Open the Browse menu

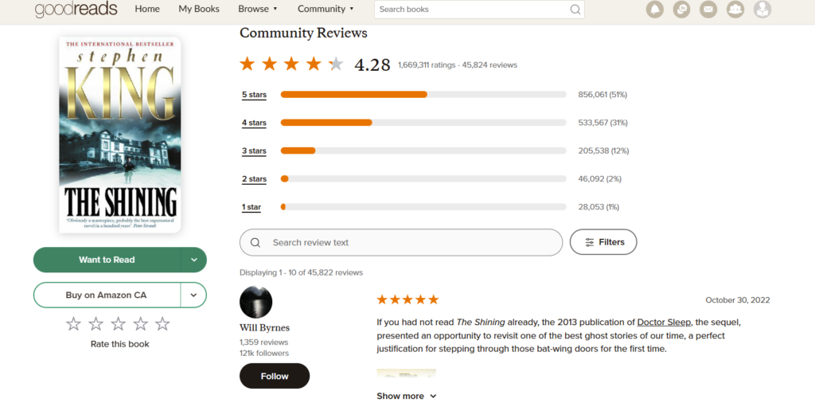tap(258, 9)
